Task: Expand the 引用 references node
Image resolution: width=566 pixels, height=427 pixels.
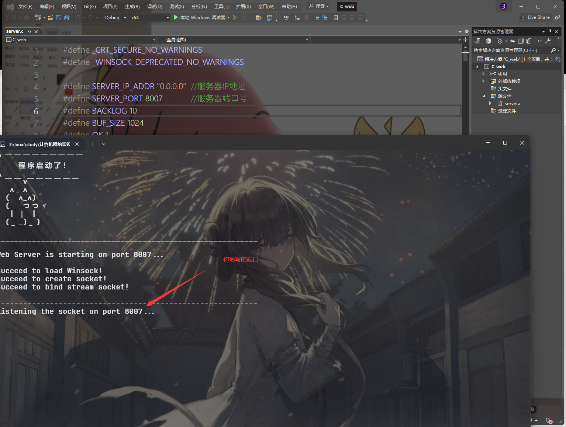Action: tap(483, 74)
